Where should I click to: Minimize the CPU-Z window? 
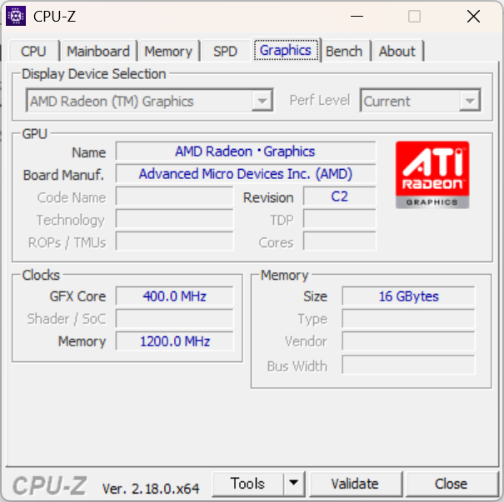coord(357,16)
